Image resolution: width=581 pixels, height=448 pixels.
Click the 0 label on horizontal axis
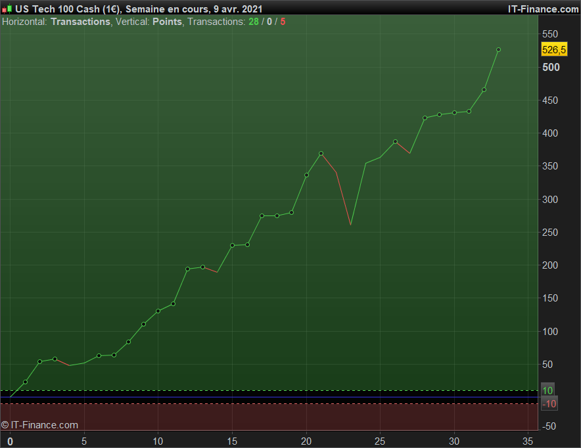pos(10,441)
